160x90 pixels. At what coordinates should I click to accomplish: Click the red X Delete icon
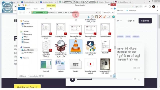tap(100, 16)
